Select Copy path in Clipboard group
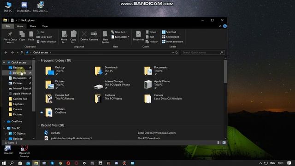 [x=44, y=37]
